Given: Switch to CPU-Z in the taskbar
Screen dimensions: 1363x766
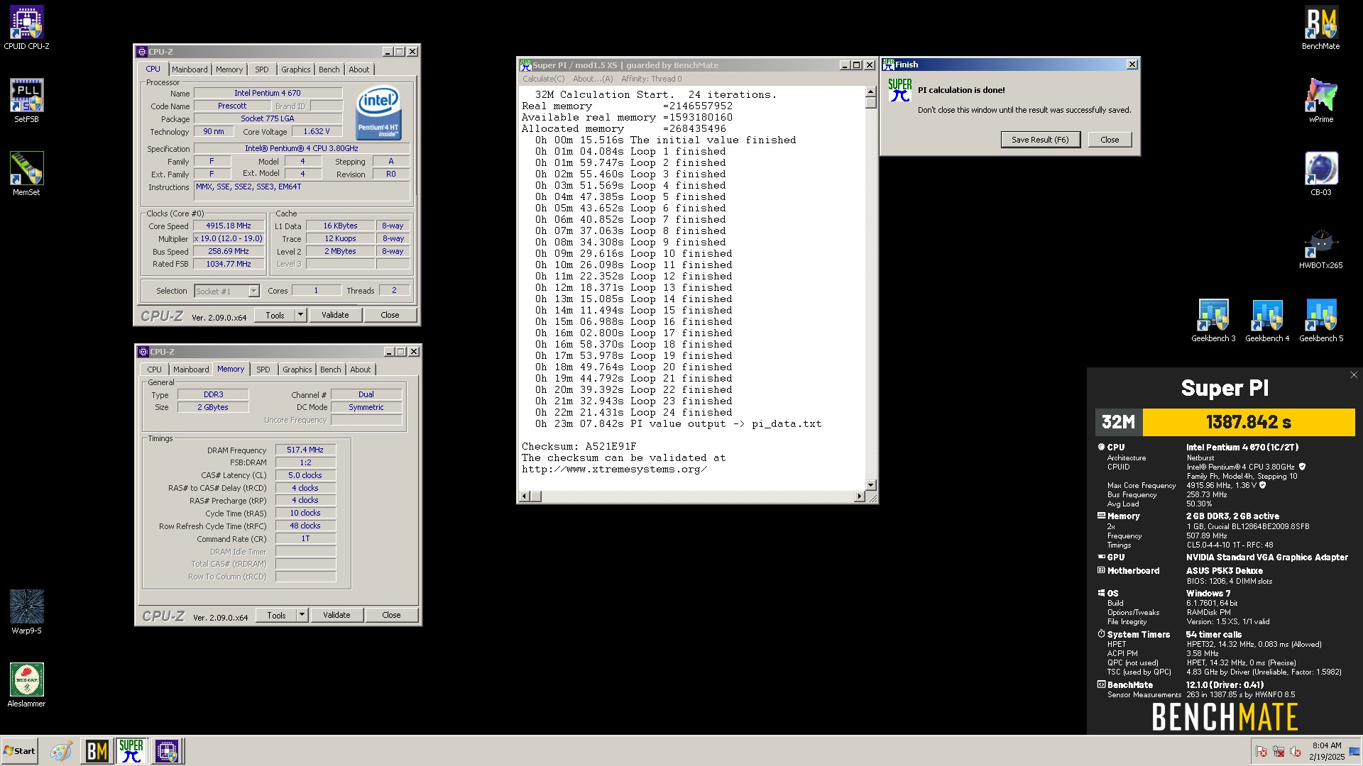Looking at the screenshot, I should click(x=167, y=751).
